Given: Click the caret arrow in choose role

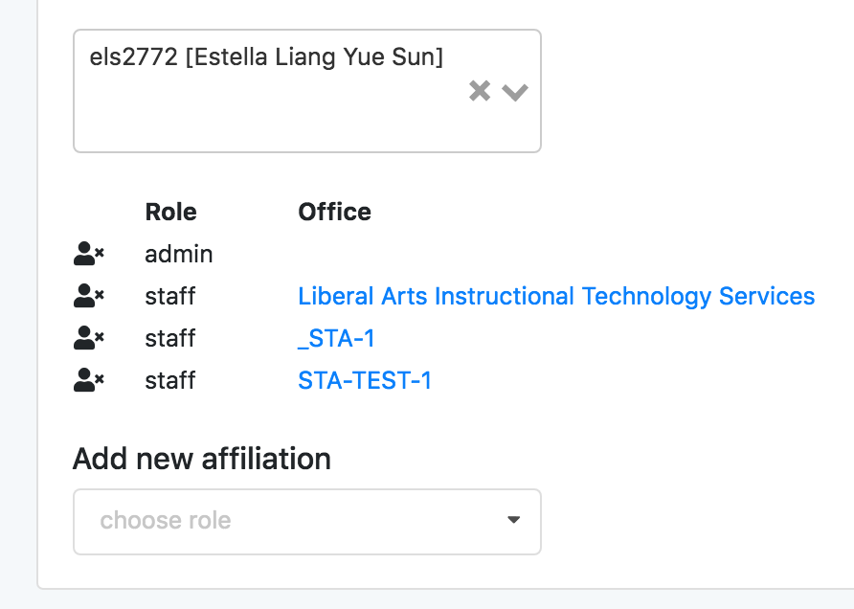Looking at the screenshot, I should (513, 520).
